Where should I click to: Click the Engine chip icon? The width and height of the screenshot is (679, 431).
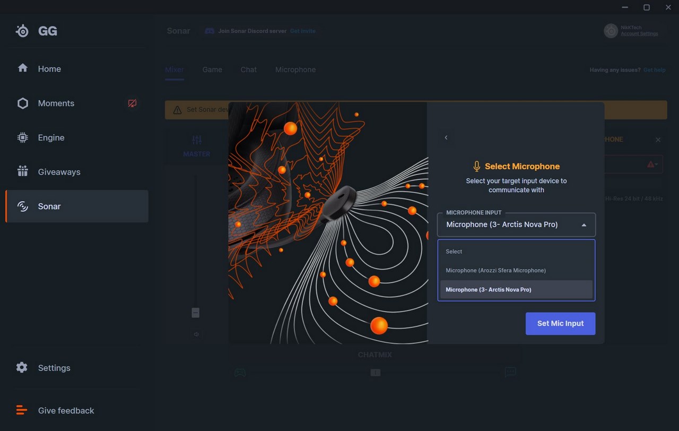[x=22, y=137]
